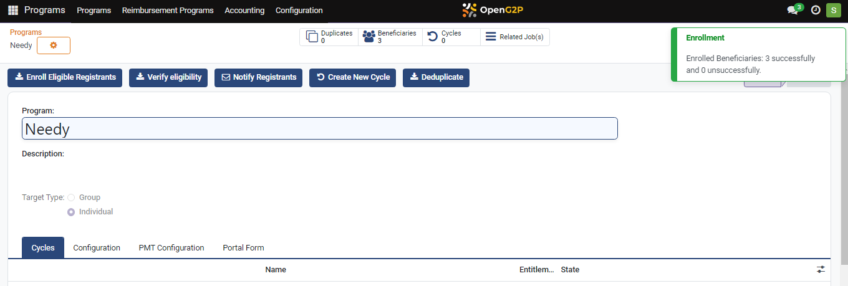Click Create New Cycle button
This screenshot has height=286, width=848.
(352, 78)
